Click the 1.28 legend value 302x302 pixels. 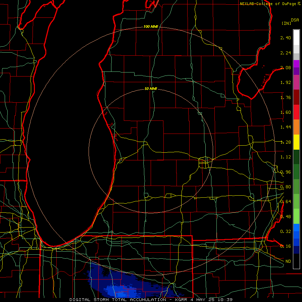click(286, 142)
